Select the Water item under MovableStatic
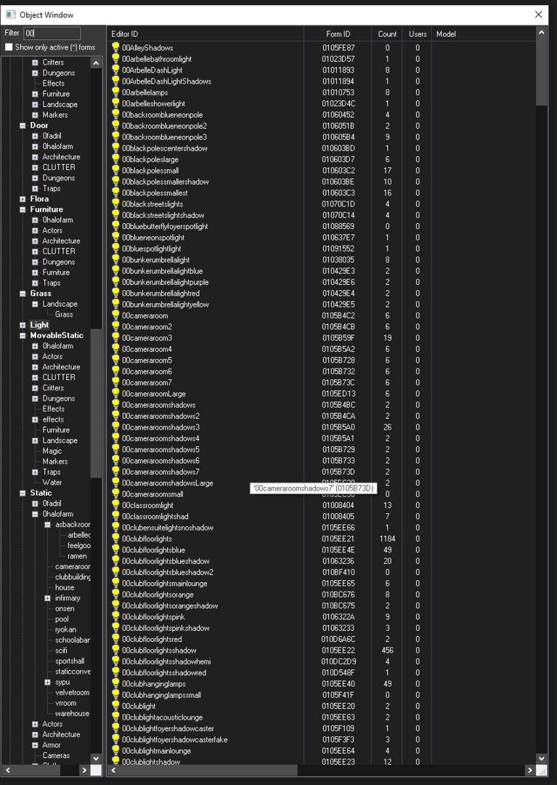The height and width of the screenshot is (785, 557). click(x=52, y=482)
